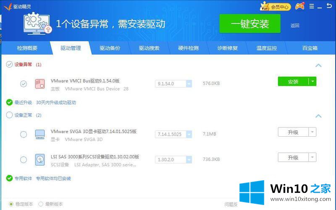The width and height of the screenshot is (336, 210).
Task: Toggle the 设备正常 group checkbox
Action: [x=9, y=115]
